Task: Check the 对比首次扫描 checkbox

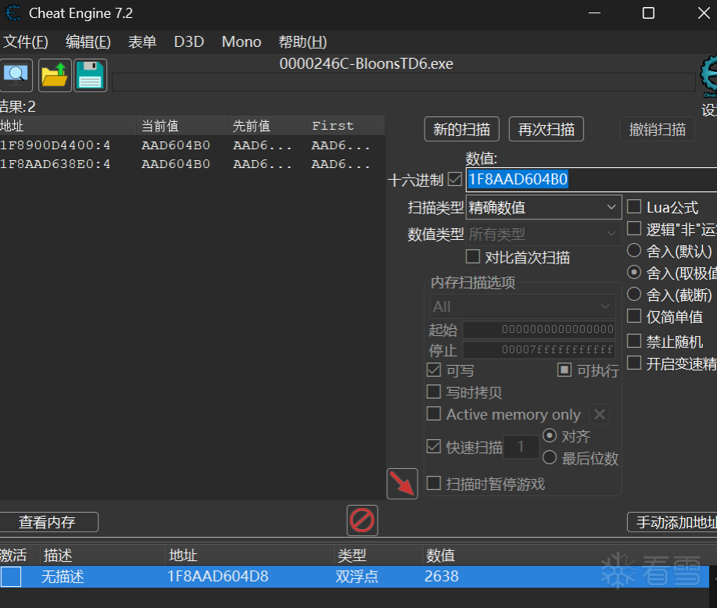Action: [x=473, y=256]
